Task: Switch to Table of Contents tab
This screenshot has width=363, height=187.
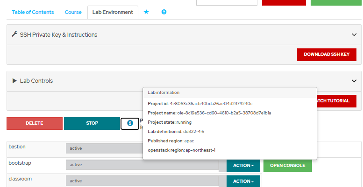Action: [33, 12]
